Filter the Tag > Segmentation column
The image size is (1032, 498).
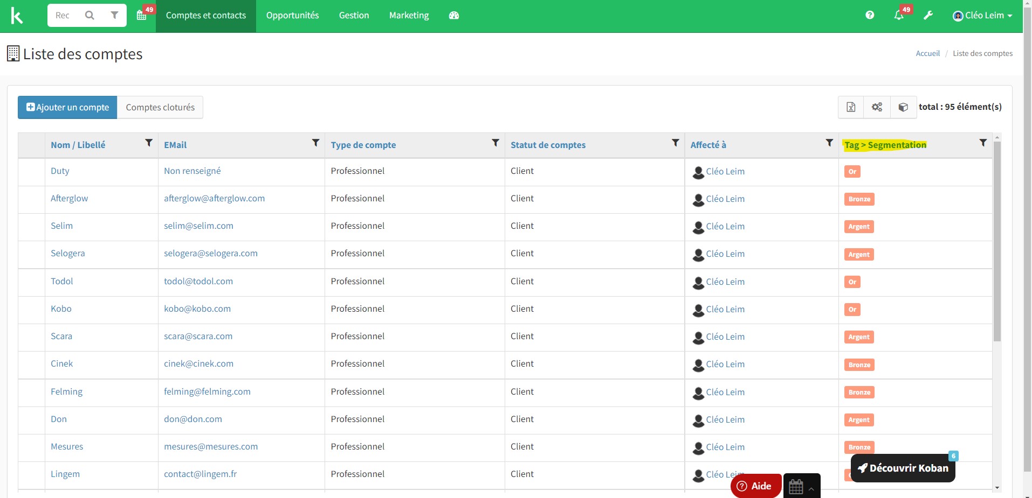(983, 143)
